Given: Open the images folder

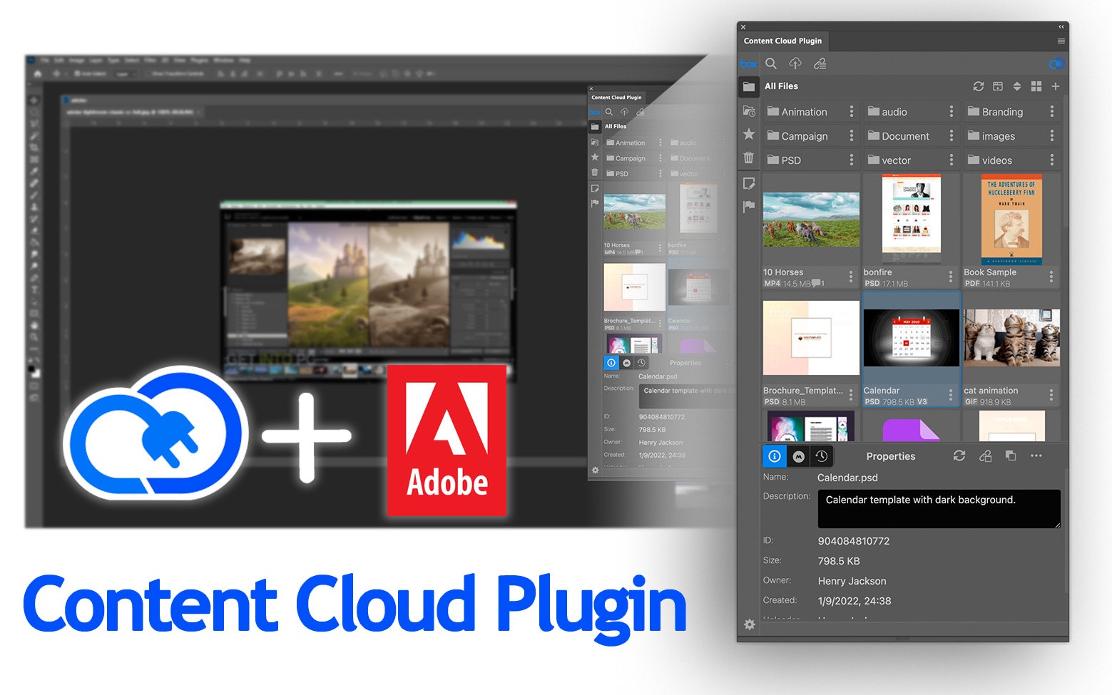Looking at the screenshot, I should [998, 136].
